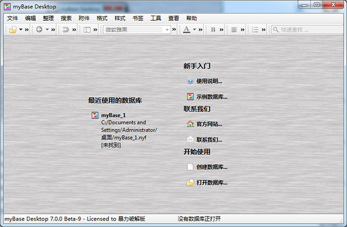Click the undo toolbar icon
The width and height of the screenshot is (347, 227).
tap(66, 29)
